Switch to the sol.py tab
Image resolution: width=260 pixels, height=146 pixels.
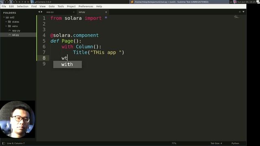point(82,12)
